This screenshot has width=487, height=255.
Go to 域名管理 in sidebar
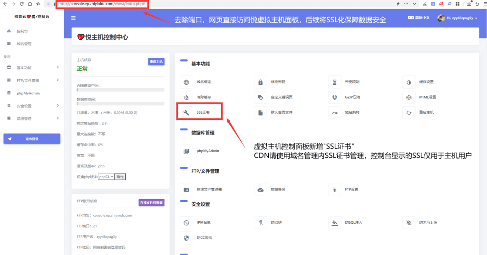[24, 44]
